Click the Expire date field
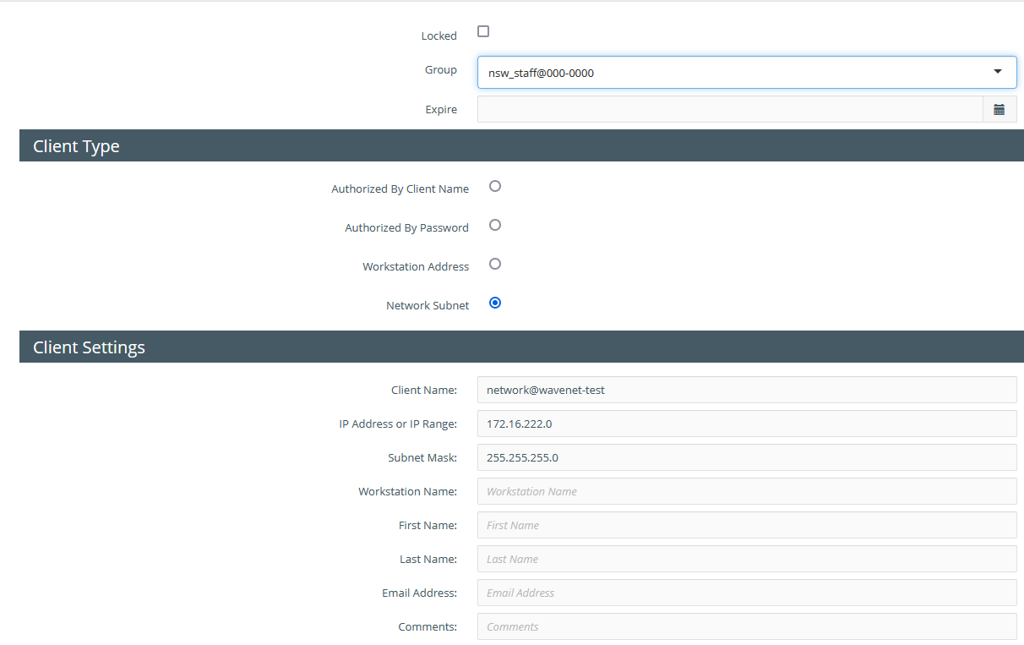The height and width of the screenshot is (645, 1024). pyautogui.click(x=729, y=109)
